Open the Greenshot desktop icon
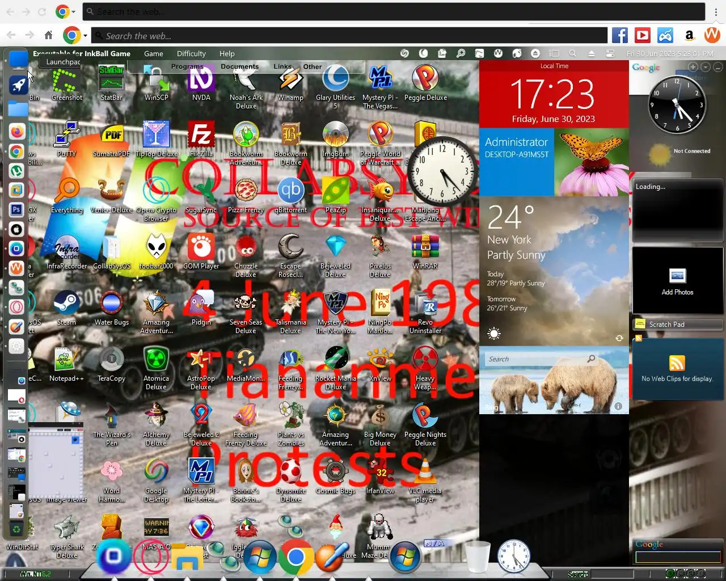 pyautogui.click(x=67, y=83)
